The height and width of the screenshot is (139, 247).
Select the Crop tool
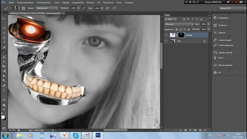pos(4,37)
